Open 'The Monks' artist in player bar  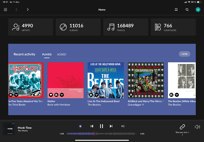[x=23, y=131]
